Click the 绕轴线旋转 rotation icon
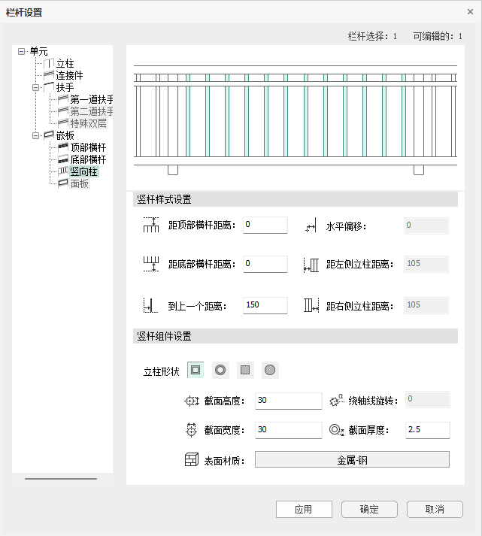 click(337, 400)
